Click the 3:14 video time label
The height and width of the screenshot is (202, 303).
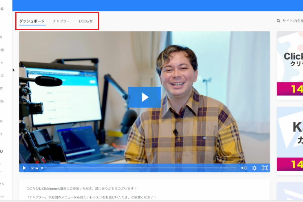[35, 168]
